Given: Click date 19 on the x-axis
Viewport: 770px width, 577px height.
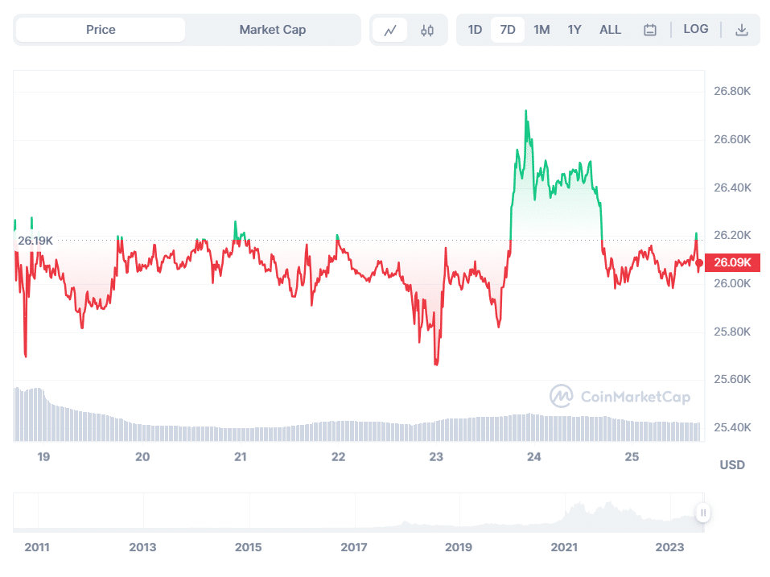Looking at the screenshot, I should (43, 457).
